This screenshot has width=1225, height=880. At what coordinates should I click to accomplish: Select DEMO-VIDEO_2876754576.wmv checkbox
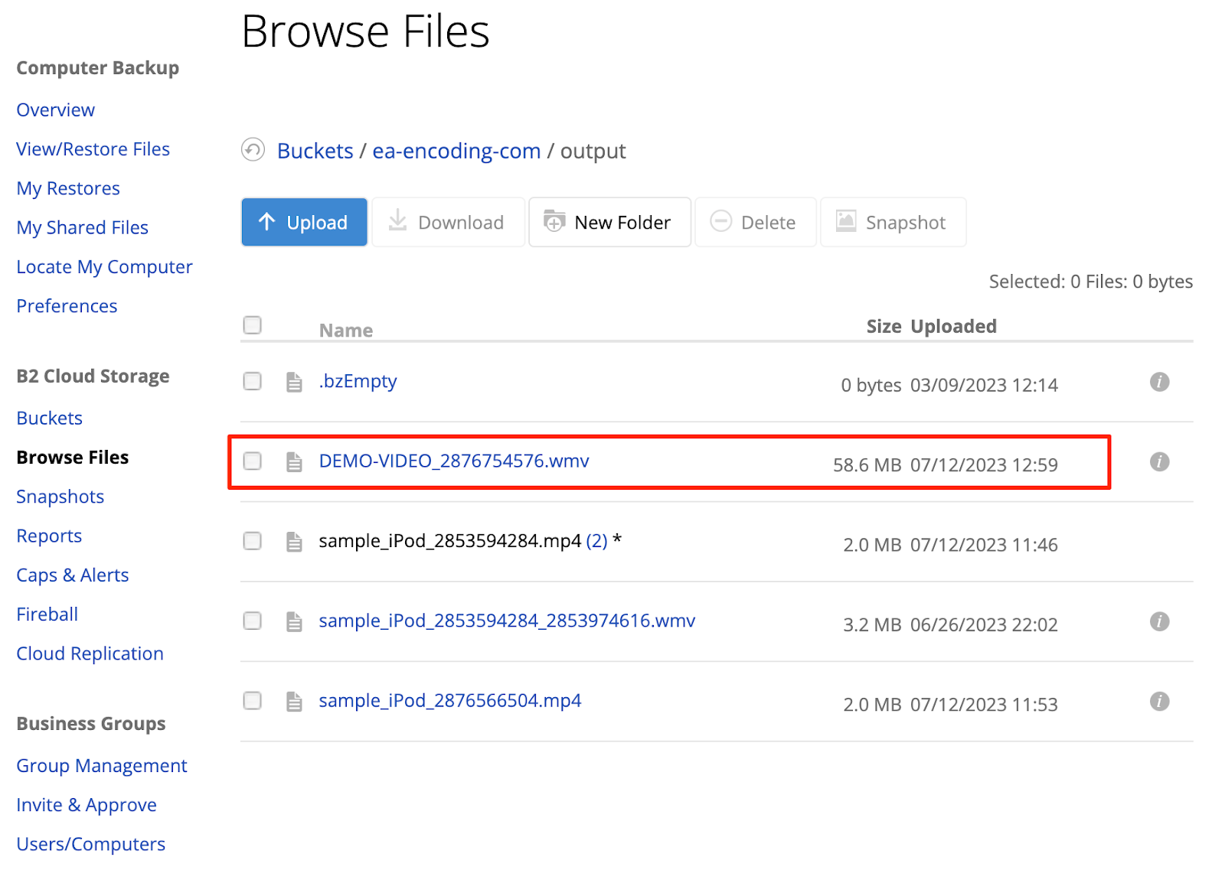tap(252, 461)
